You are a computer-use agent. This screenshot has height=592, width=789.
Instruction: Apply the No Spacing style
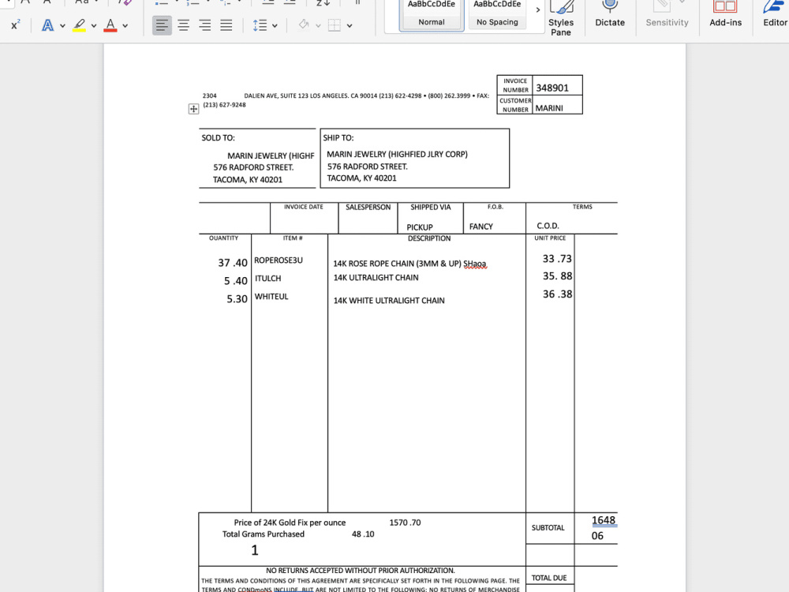point(497,15)
